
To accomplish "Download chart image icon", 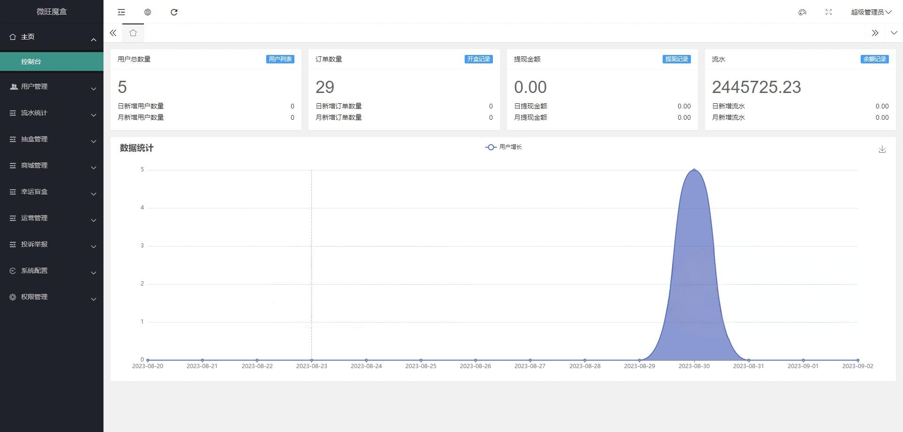I will pyautogui.click(x=882, y=149).
